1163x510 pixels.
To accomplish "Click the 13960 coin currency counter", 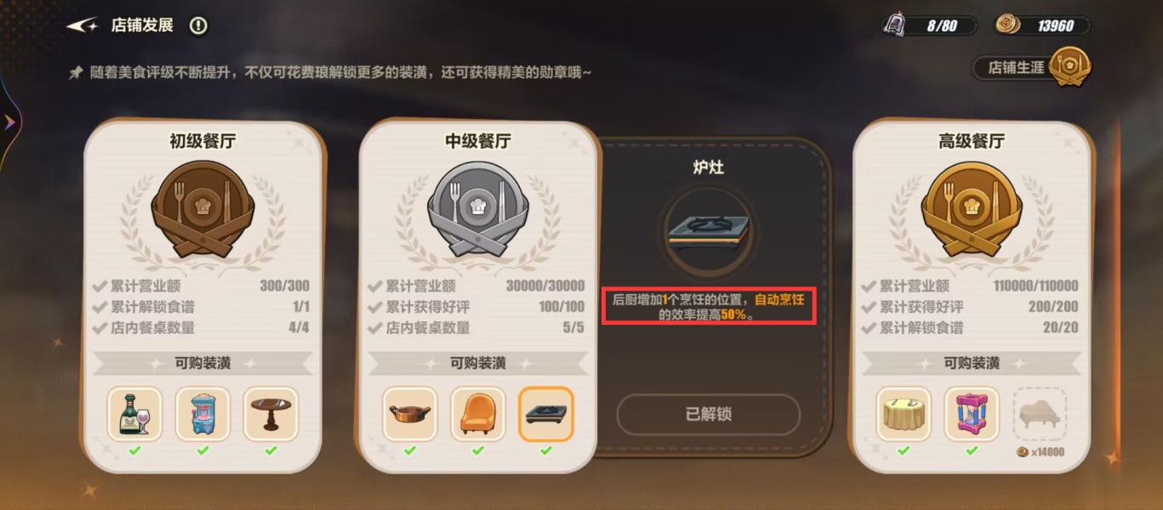I will coord(1042,25).
